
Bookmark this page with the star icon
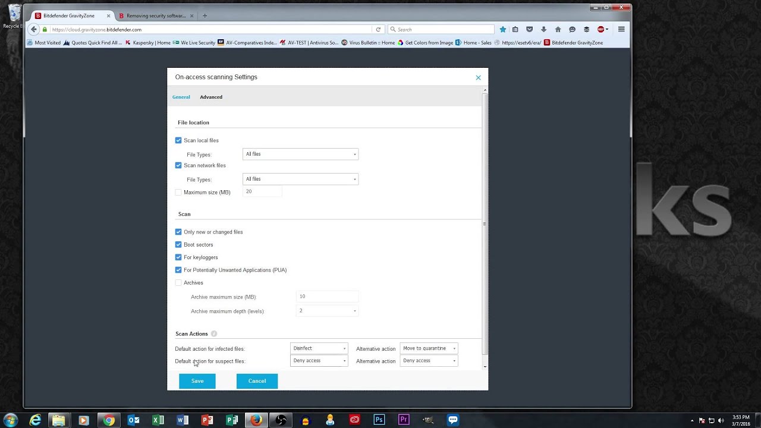(x=503, y=29)
